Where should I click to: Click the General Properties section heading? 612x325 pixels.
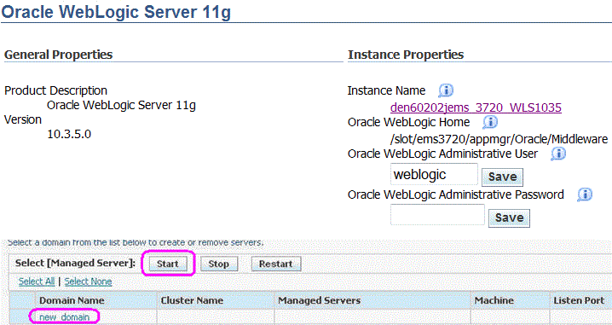tap(58, 55)
